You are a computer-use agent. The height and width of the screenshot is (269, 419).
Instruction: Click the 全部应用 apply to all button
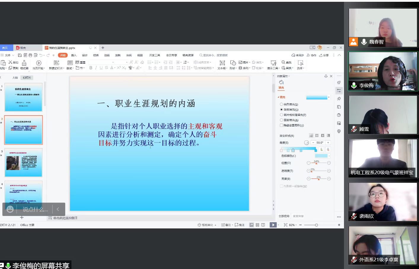284,216
